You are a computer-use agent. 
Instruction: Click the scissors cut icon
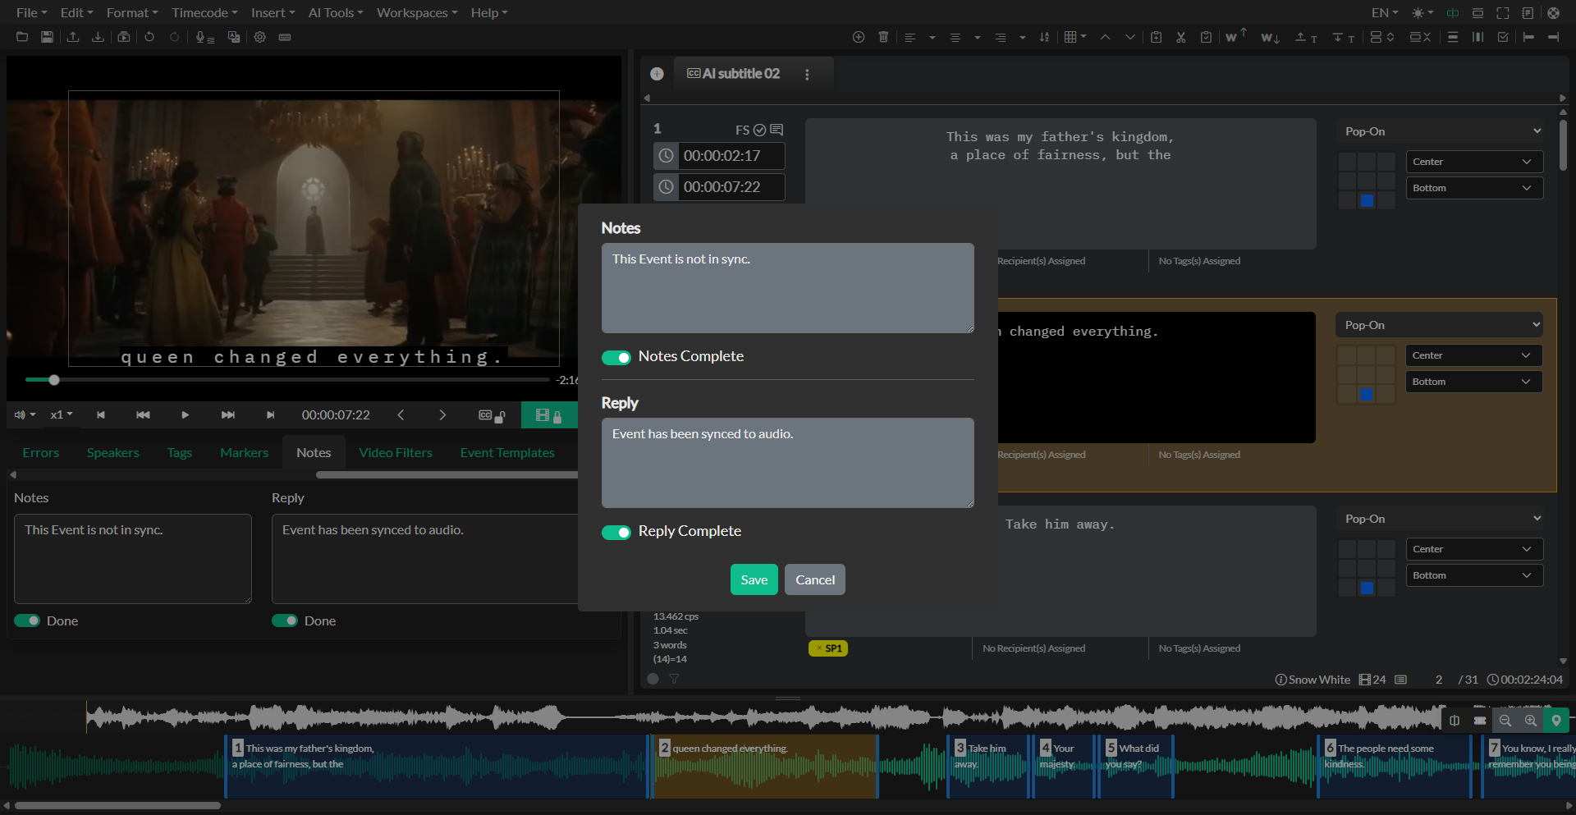(1180, 37)
